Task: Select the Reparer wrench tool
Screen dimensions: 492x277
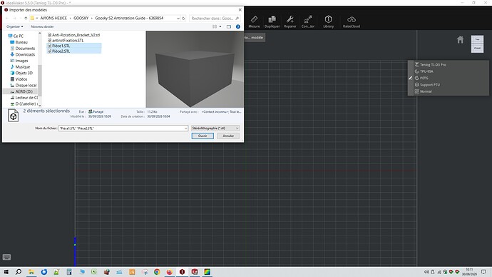Action: pyautogui.click(x=290, y=21)
